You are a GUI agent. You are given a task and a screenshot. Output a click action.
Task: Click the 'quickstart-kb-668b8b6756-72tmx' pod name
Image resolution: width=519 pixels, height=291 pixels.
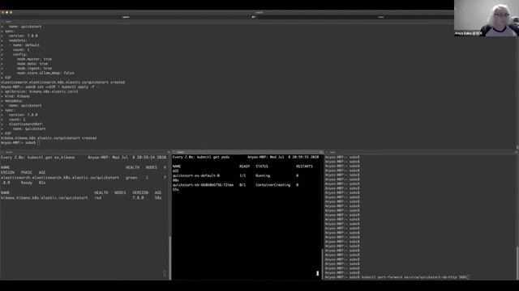[x=203, y=185]
